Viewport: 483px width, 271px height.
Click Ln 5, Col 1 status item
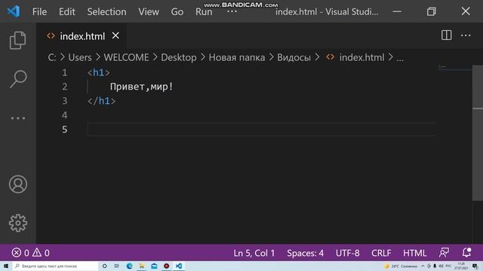point(254,253)
